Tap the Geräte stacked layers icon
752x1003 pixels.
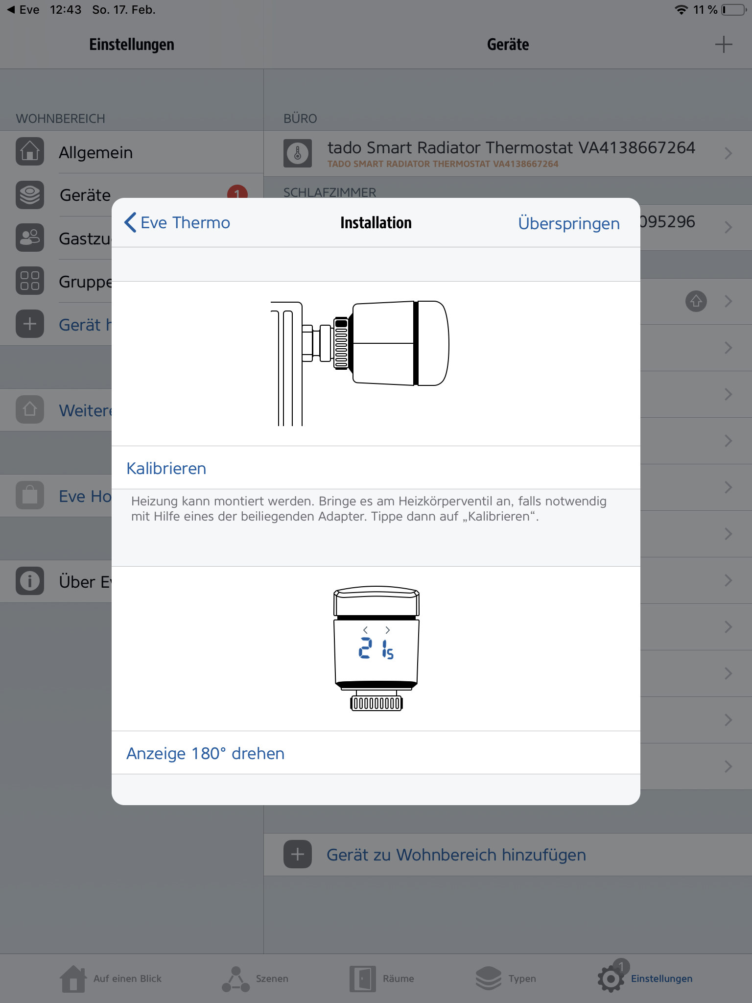(x=30, y=195)
